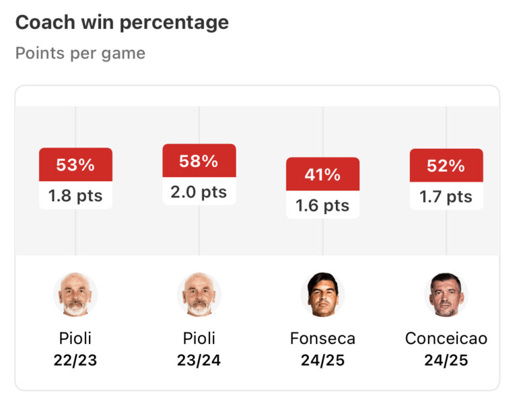
Task: Click Pioli 22/23 coach avatar
Action: pyautogui.click(x=75, y=295)
